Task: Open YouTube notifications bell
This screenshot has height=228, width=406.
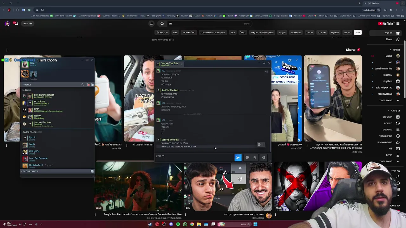Action: point(15,23)
